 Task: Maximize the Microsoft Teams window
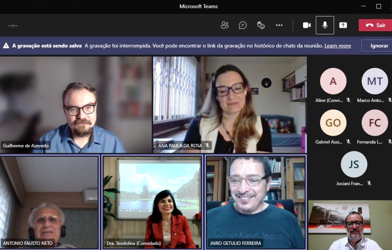[378, 6]
